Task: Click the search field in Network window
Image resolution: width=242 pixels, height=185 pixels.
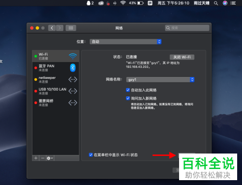Action: 187,28
